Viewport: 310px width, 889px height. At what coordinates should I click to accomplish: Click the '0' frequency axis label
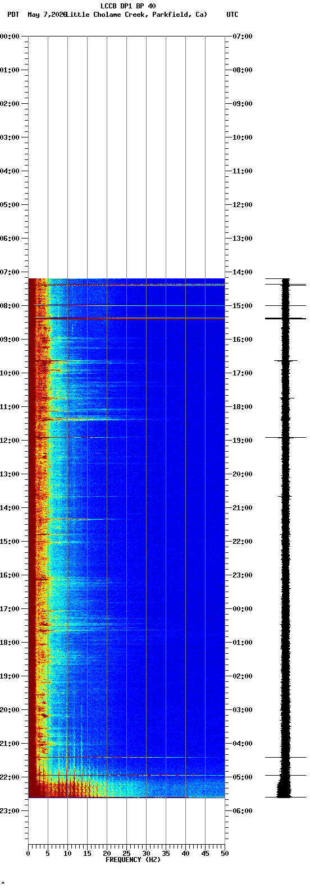[x=28, y=854]
